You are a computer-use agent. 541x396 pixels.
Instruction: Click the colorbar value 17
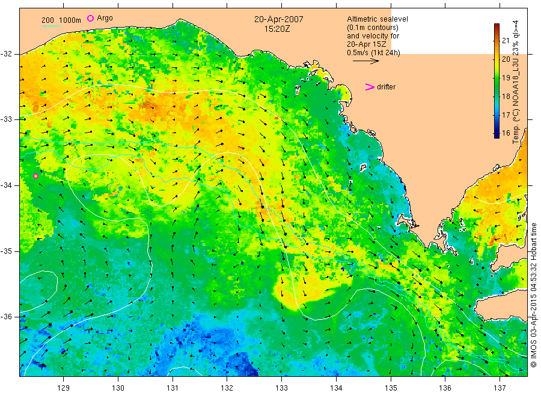(506, 115)
